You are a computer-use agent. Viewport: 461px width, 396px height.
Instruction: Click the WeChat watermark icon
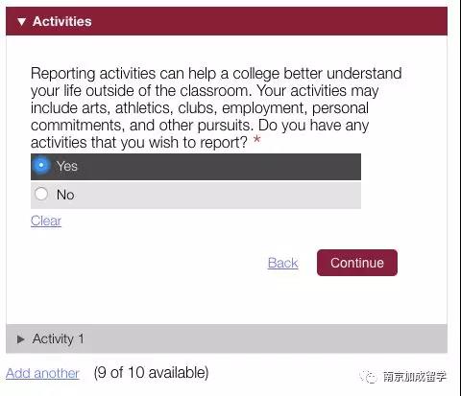tap(369, 377)
